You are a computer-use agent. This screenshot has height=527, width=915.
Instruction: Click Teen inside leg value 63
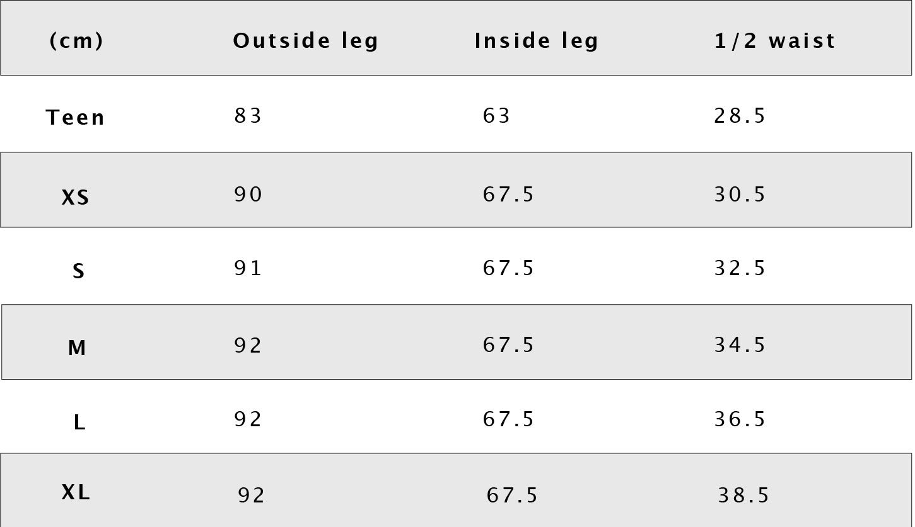pyautogui.click(x=496, y=116)
